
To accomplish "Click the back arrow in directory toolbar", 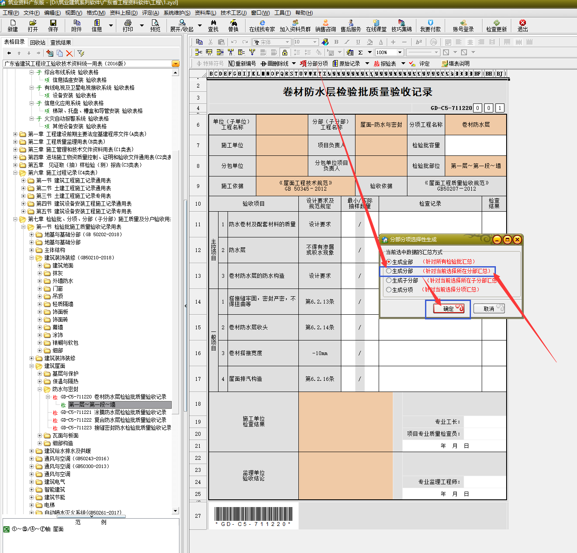I will (9, 53).
